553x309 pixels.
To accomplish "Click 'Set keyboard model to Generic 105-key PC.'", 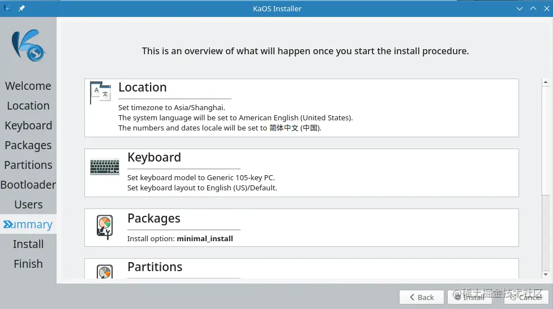I will [201, 177].
